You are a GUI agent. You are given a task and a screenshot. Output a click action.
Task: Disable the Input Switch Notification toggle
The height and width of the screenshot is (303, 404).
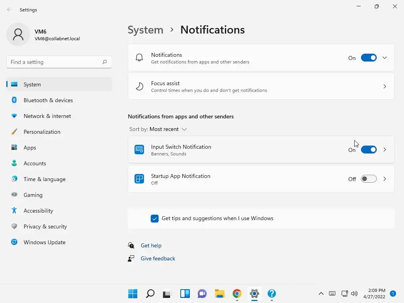[368, 150]
